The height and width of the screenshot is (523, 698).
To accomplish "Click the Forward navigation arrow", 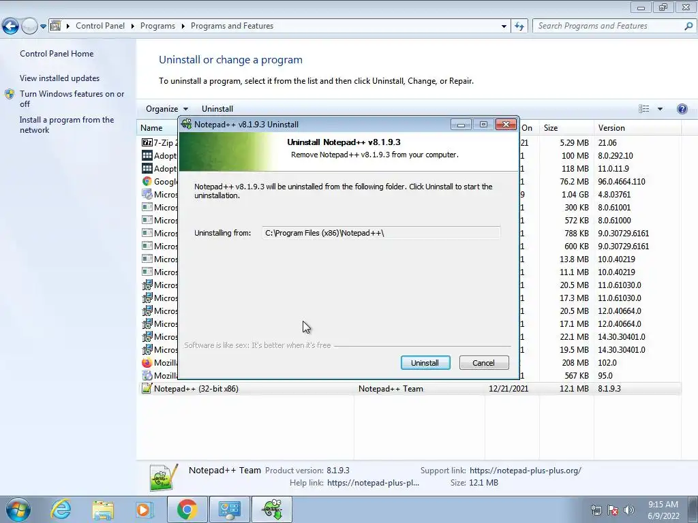I will coord(29,27).
